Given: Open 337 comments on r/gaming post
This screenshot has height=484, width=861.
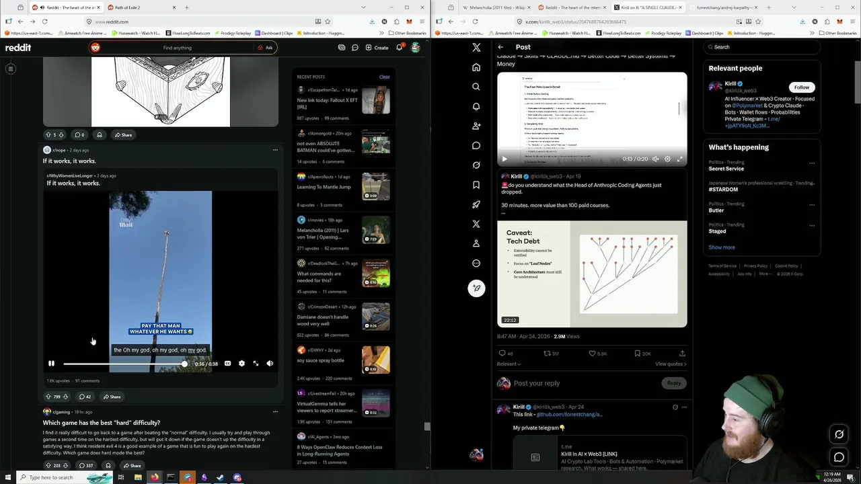Looking at the screenshot, I should click(x=85, y=465).
